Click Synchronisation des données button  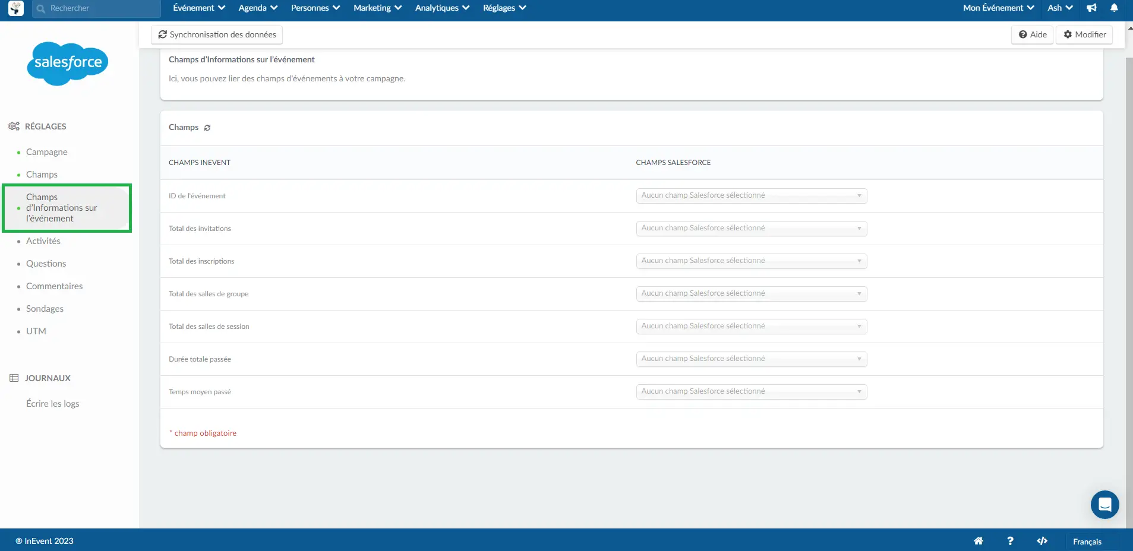tap(217, 34)
